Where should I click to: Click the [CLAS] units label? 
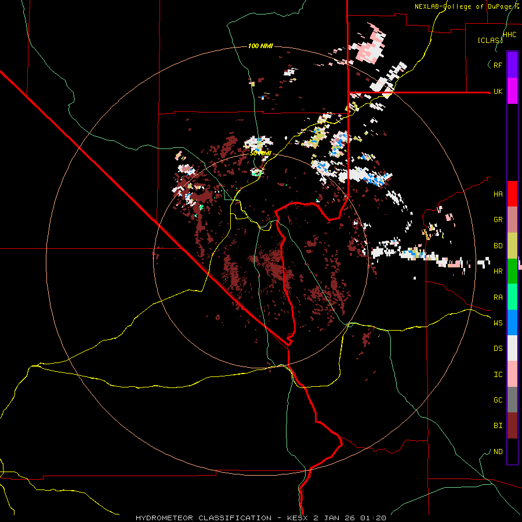490,41
